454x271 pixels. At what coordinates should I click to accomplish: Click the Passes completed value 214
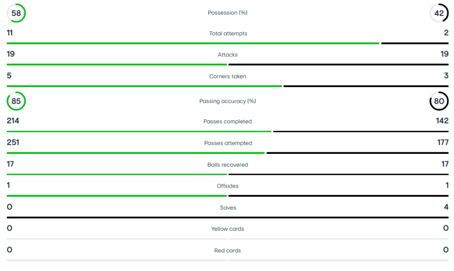point(13,121)
